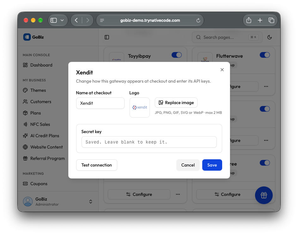Toggle the switch below Flutterwave card
298x235 pixels.
tap(265, 109)
